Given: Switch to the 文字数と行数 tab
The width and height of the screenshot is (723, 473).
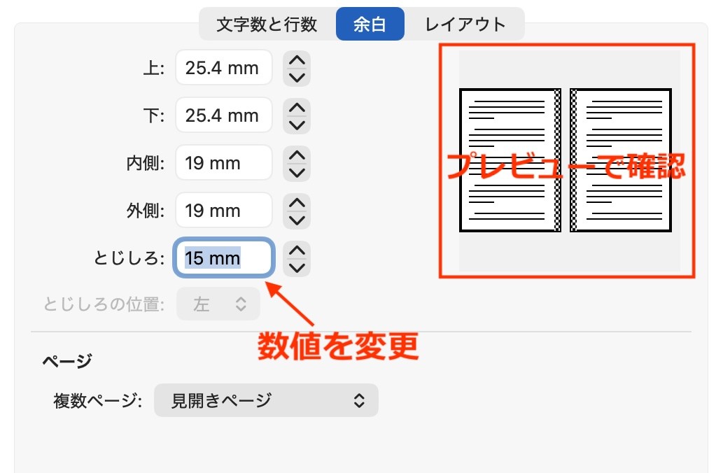Looking at the screenshot, I should [x=267, y=24].
